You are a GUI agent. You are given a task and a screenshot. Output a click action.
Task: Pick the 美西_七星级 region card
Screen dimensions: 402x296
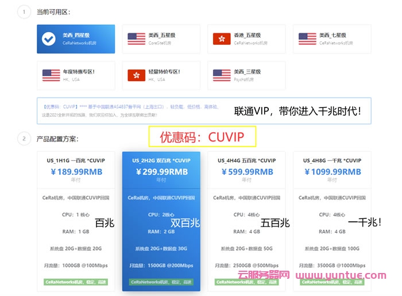coord(333,39)
